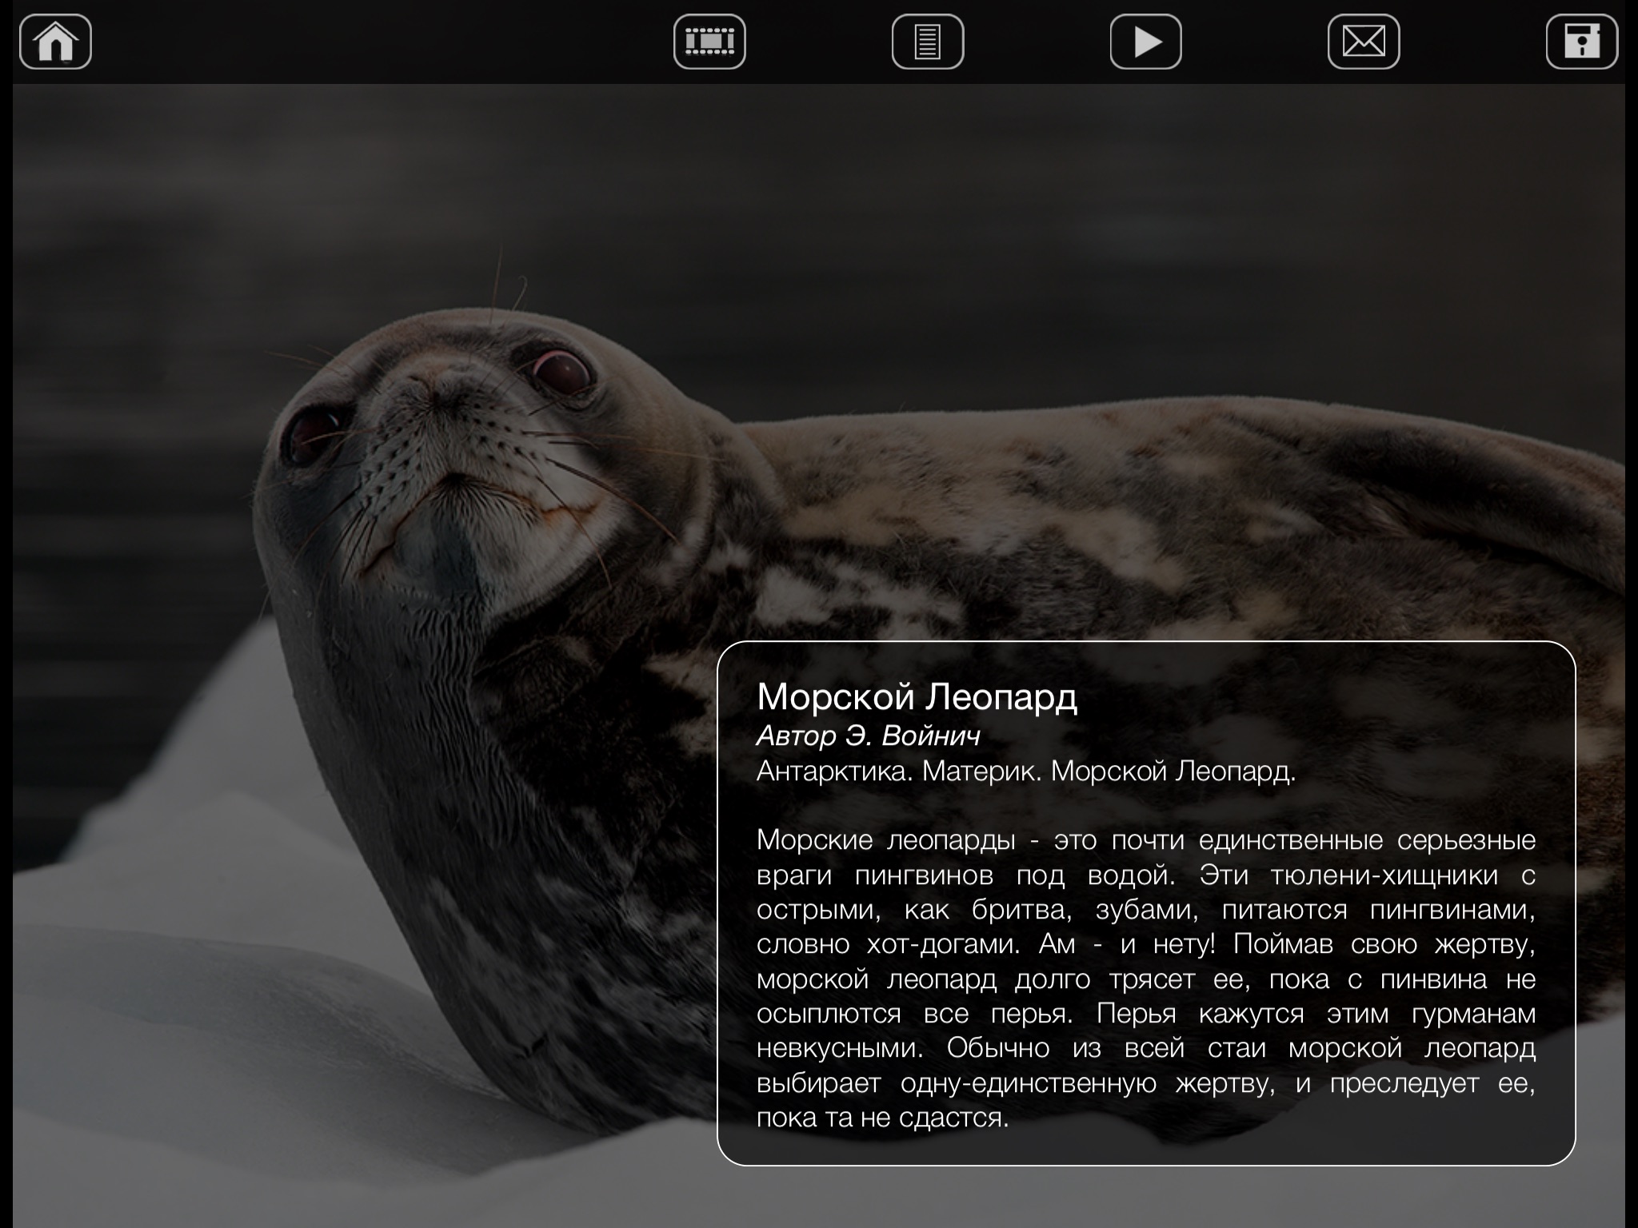This screenshot has width=1638, height=1228.
Task: Click the last line 'пока та не сдастся.'
Action: (882, 1118)
